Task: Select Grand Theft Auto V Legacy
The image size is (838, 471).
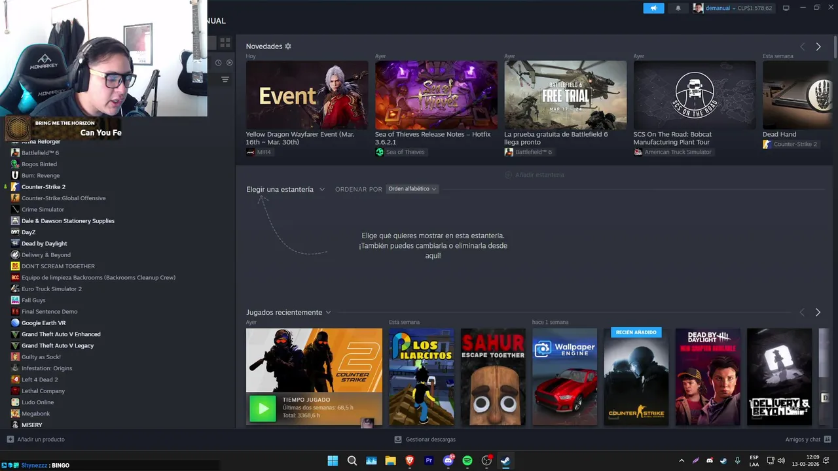Action: click(x=58, y=345)
